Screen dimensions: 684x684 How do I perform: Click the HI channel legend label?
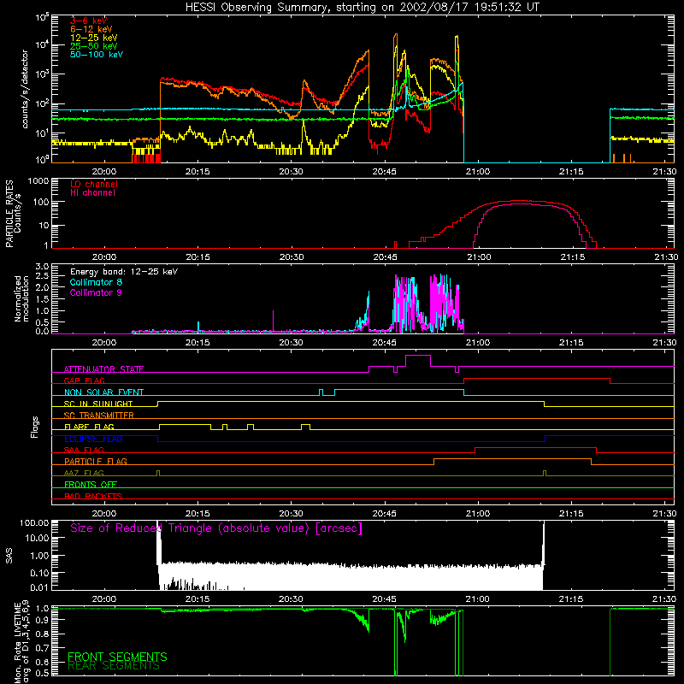tap(92, 193)
